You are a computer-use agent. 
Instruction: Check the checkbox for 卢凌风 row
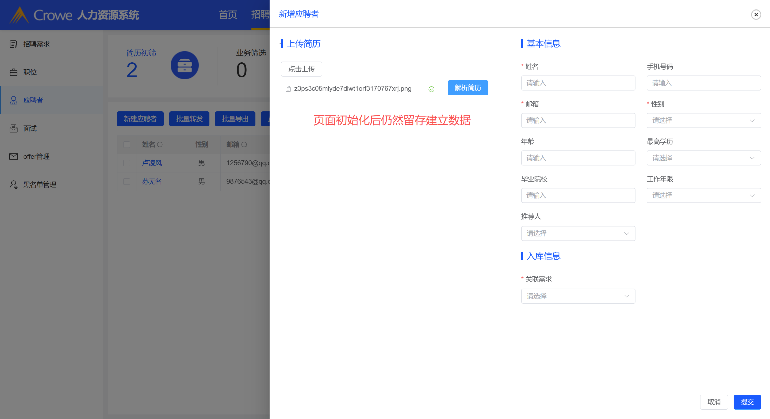click(x=127, y=163)
